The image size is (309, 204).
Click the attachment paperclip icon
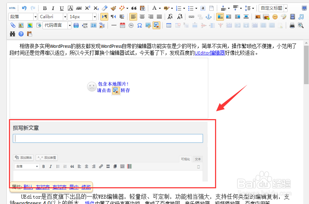13,25
